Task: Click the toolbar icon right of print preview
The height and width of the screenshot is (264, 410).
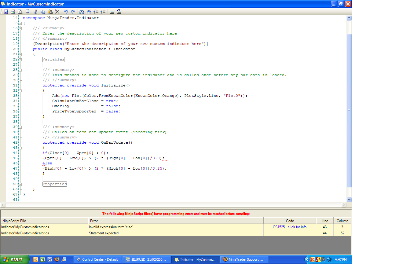Action: point(27,12)
